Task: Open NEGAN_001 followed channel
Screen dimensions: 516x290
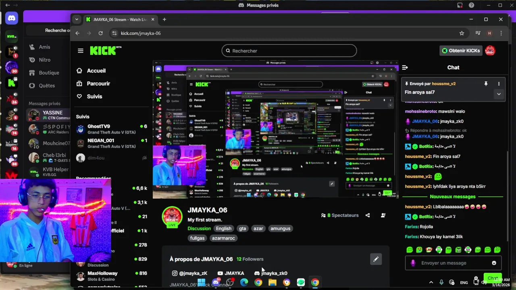Action: (112, 143)
